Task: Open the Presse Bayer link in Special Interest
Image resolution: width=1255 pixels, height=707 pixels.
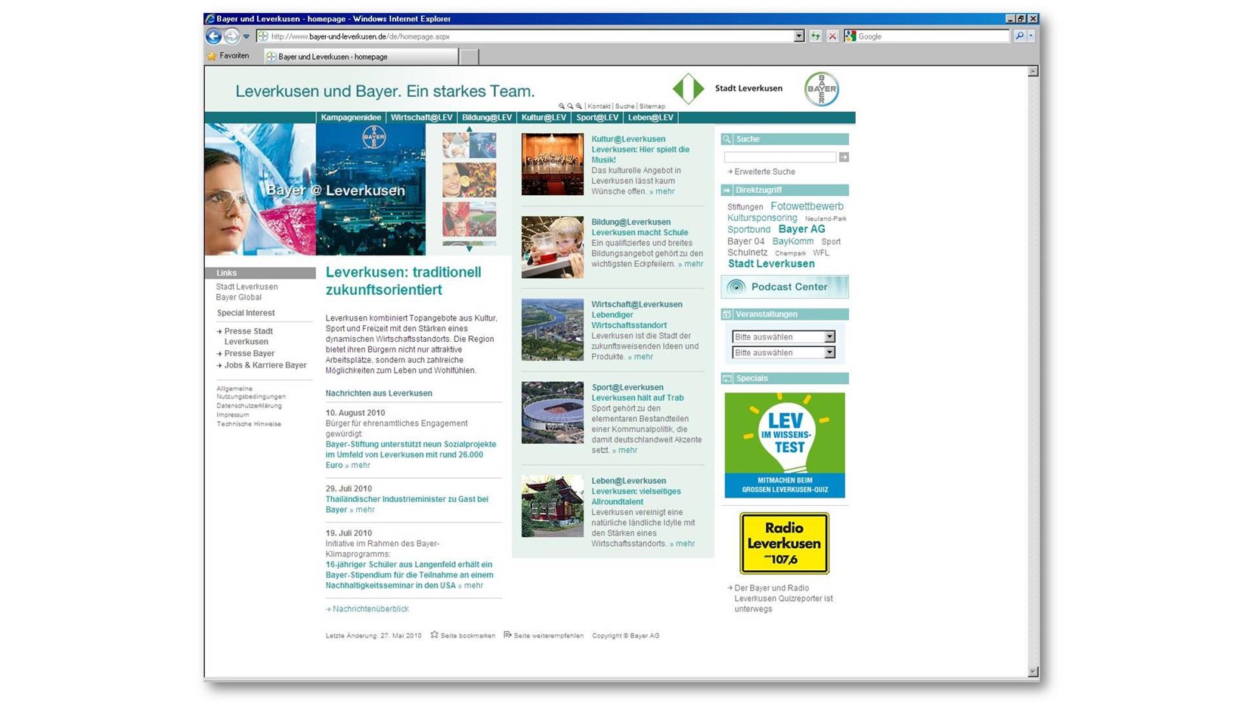Action: [x=249, y=354]
